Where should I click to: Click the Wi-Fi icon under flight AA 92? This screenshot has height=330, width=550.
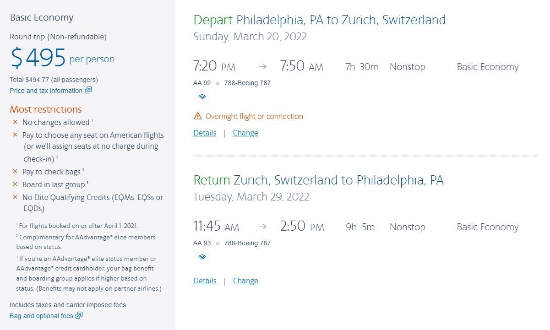(x=202, y=97)
